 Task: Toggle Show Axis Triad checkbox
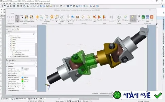coord(23,74)
